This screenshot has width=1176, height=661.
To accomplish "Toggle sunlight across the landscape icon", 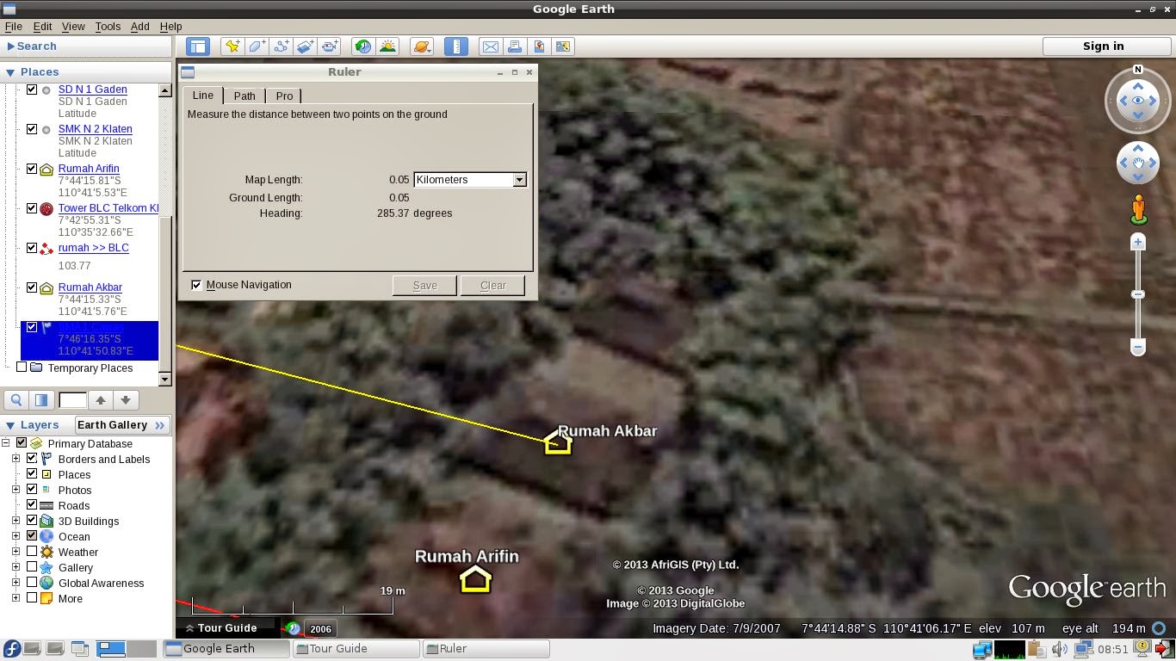I will point(387,46).
